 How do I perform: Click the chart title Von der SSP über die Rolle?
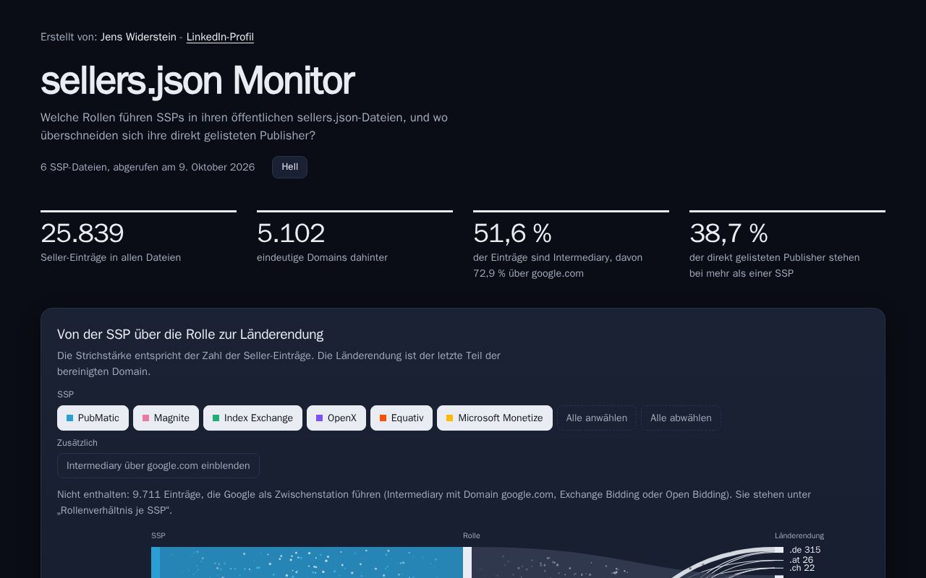190,335
